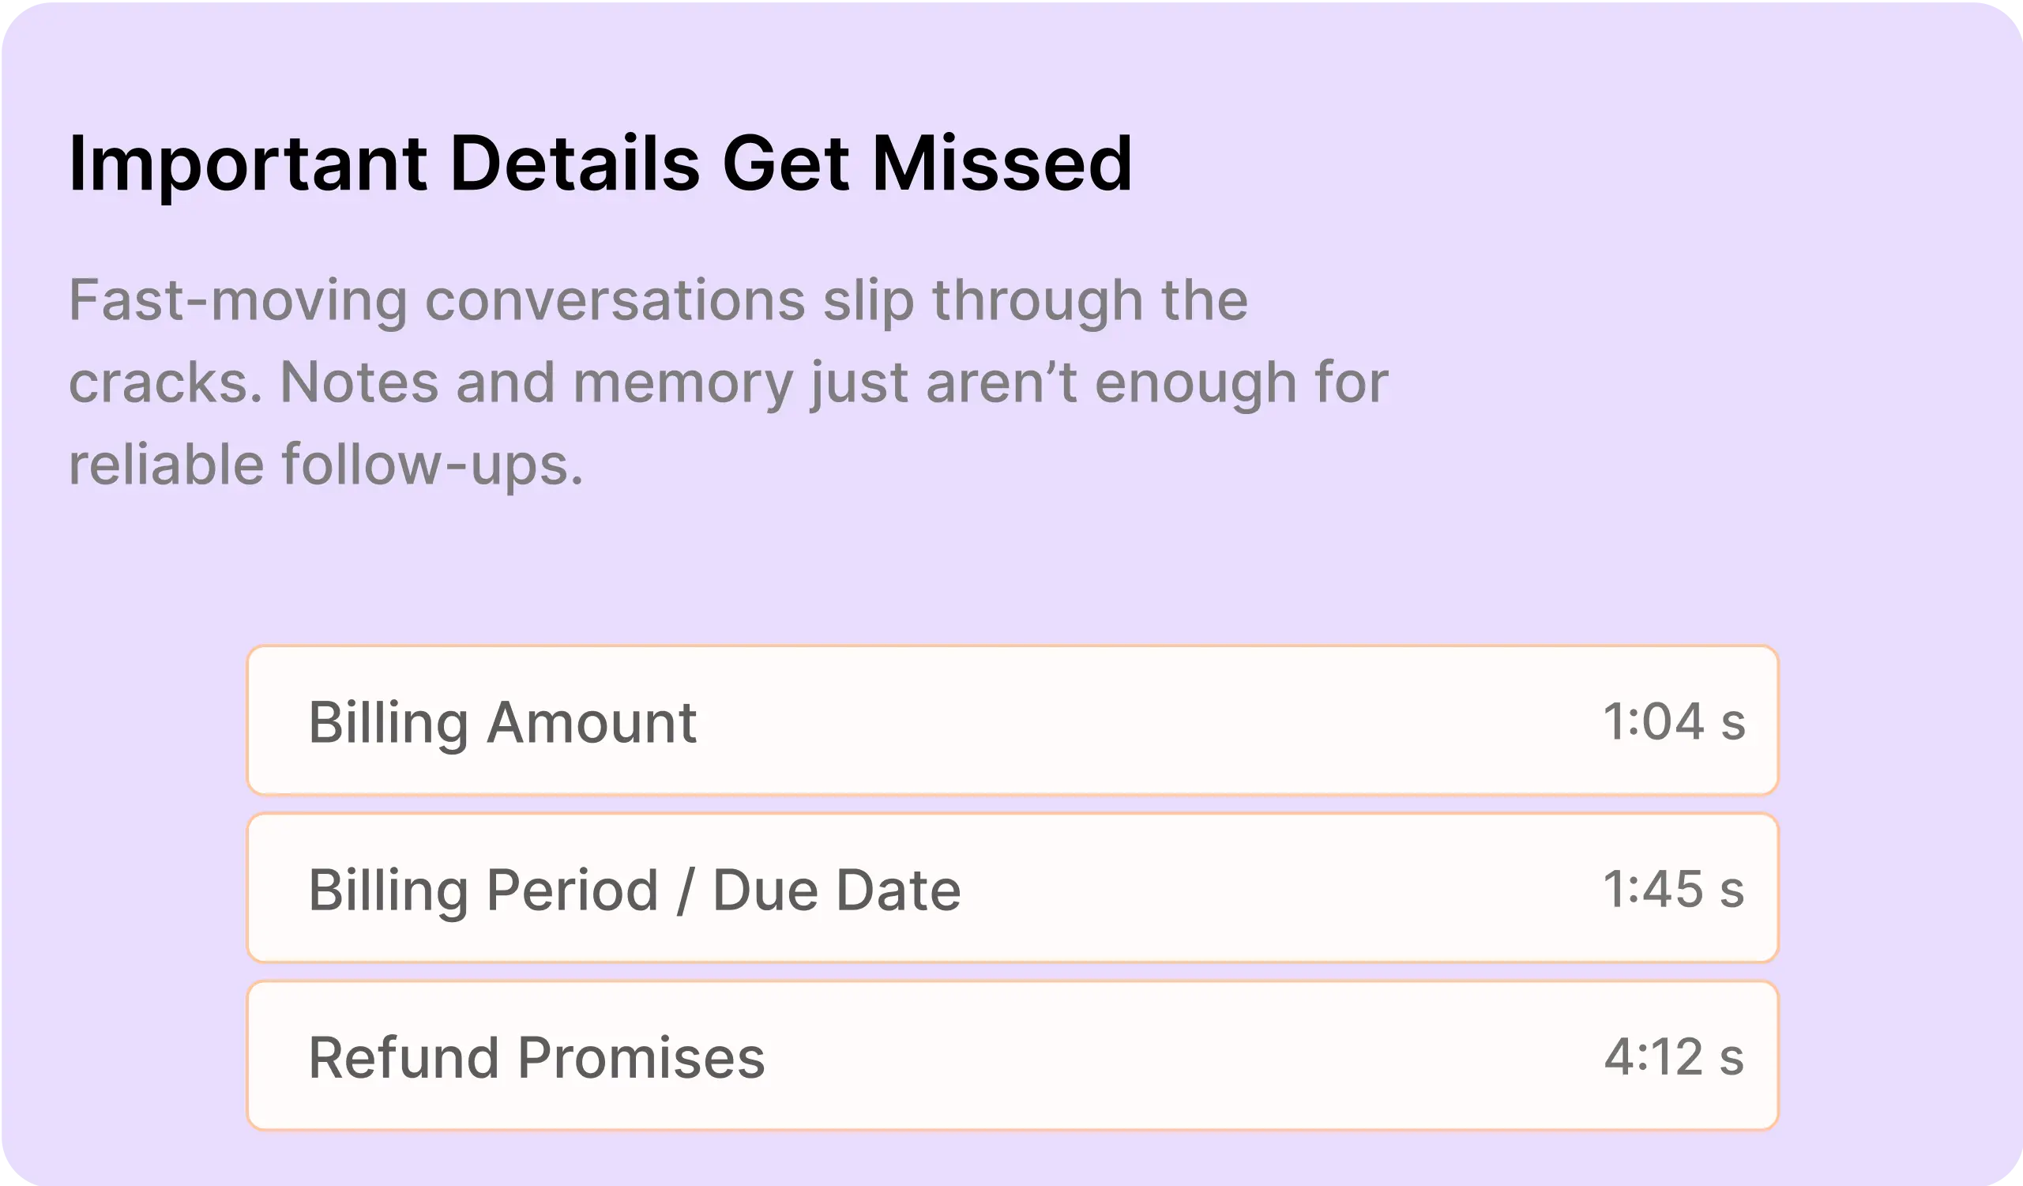
Task: Click the word Billing in Billing Amount
Action: tap(389, 724)
